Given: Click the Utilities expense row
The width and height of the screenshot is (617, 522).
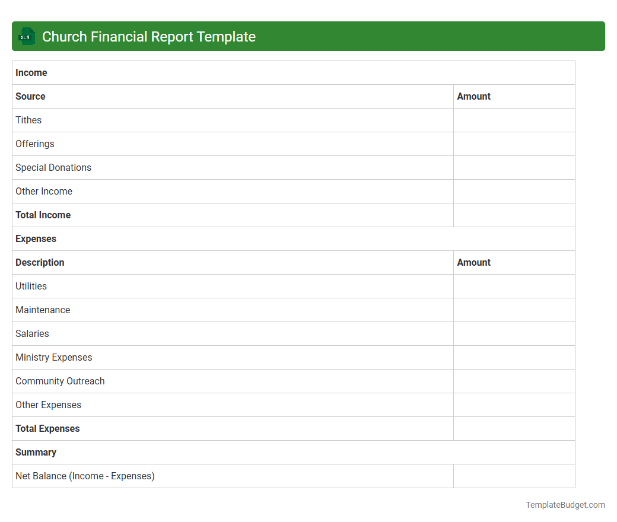Looking at the screenshot, I should click(x=31, y=286).
